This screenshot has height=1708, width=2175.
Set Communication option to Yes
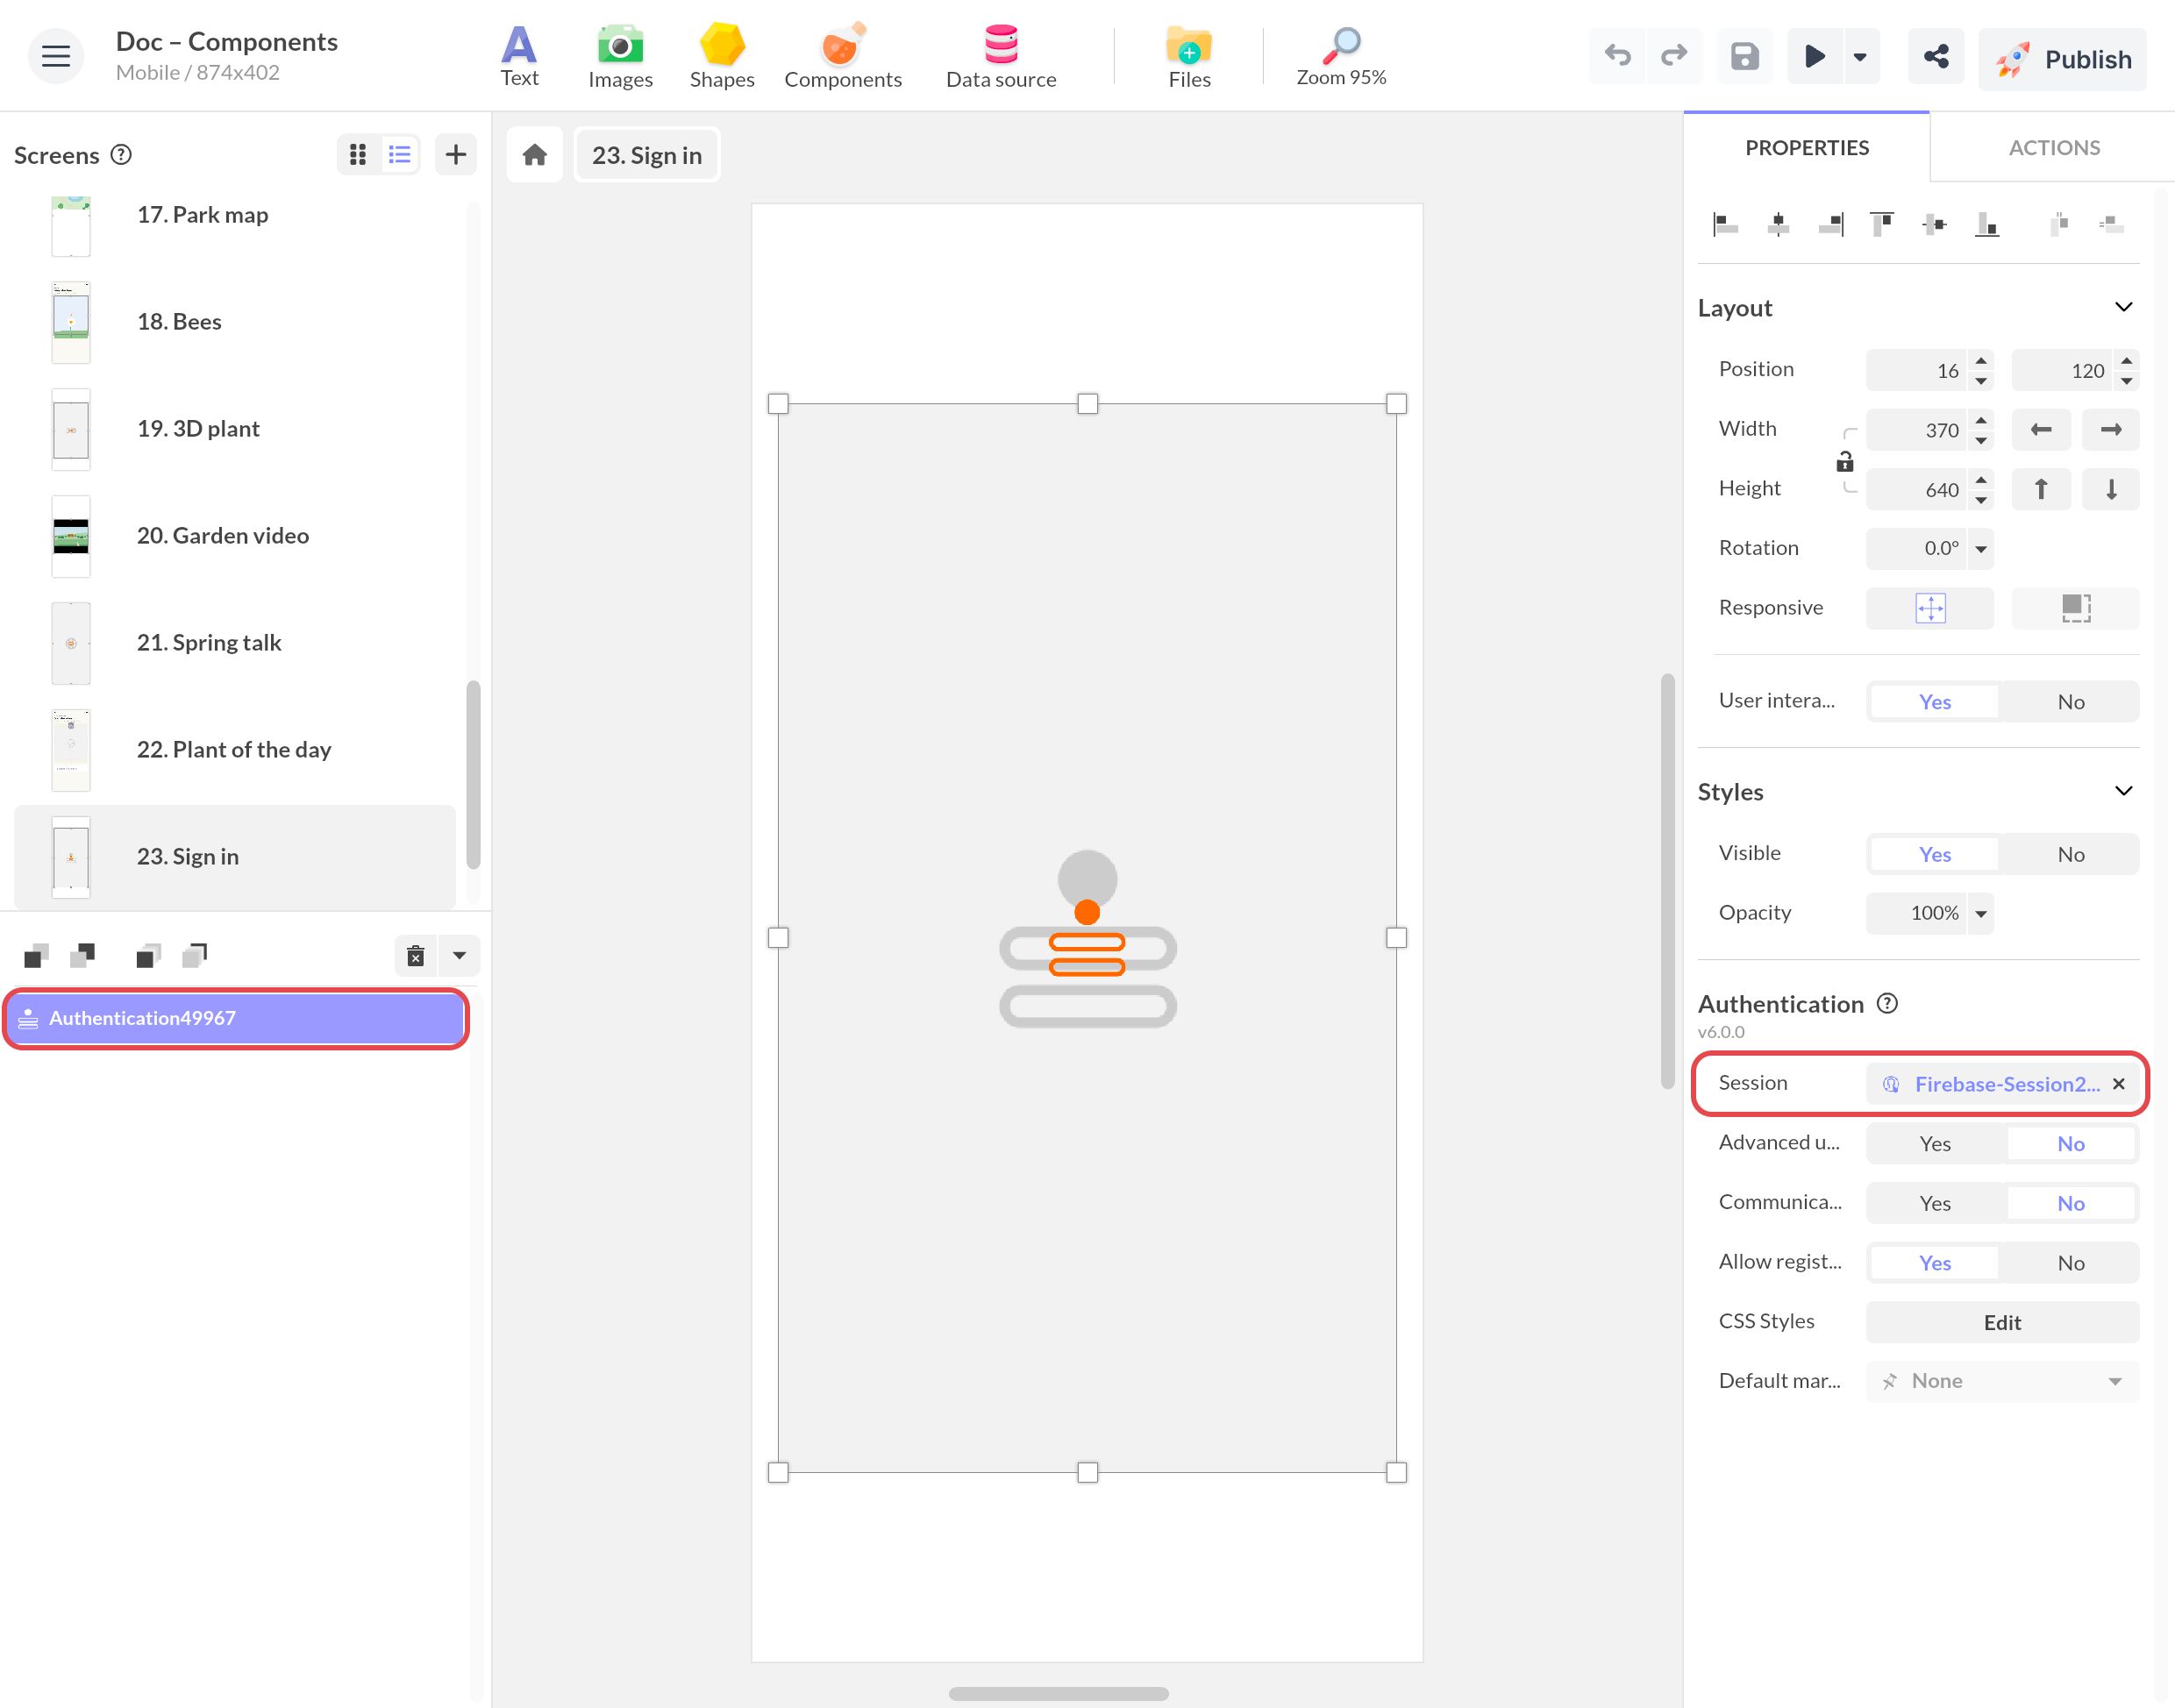pos(1935,1203)
